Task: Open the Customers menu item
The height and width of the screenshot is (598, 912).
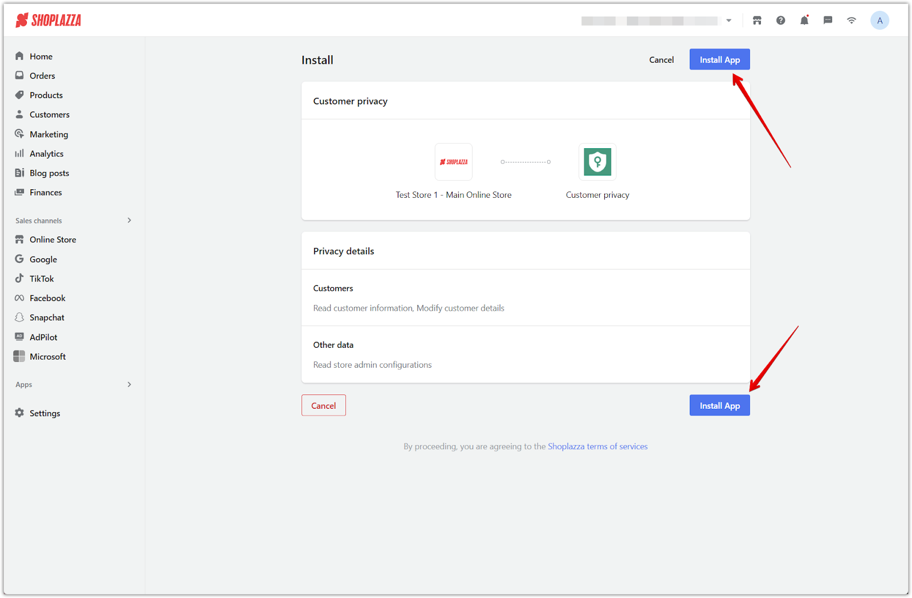Action: 50,115
